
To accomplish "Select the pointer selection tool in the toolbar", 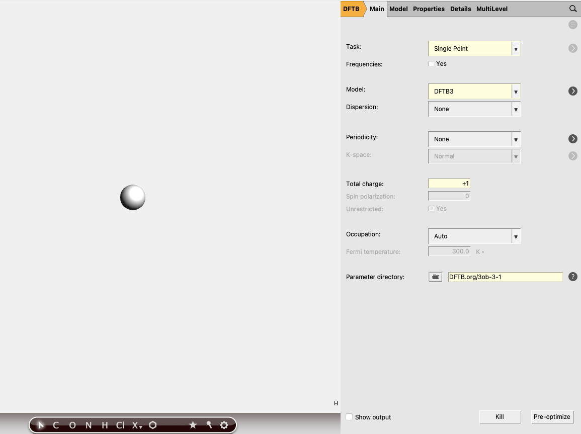I will pos(41,425).
